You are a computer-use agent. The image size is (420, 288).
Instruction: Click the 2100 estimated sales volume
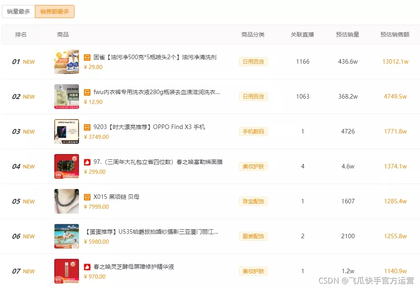[x=348, y=236]
